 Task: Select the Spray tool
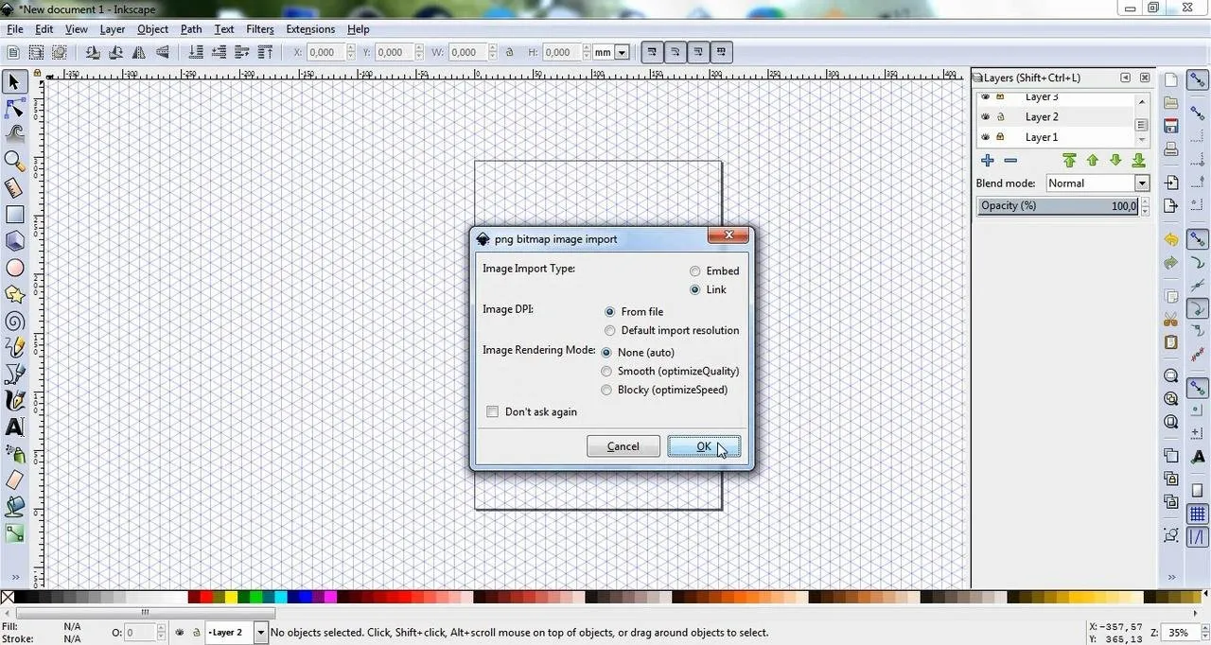pos(14,454)
